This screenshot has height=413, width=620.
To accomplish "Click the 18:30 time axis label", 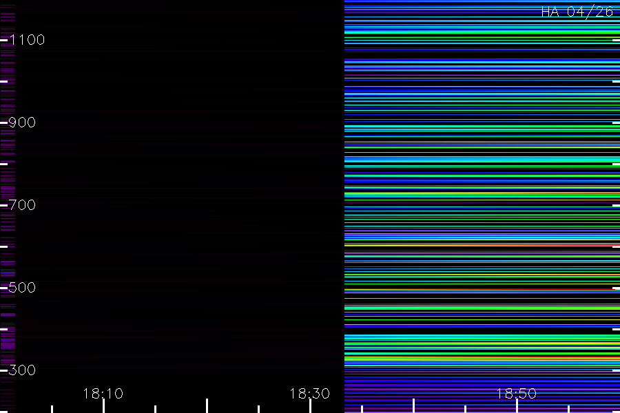I will (309, 394).
